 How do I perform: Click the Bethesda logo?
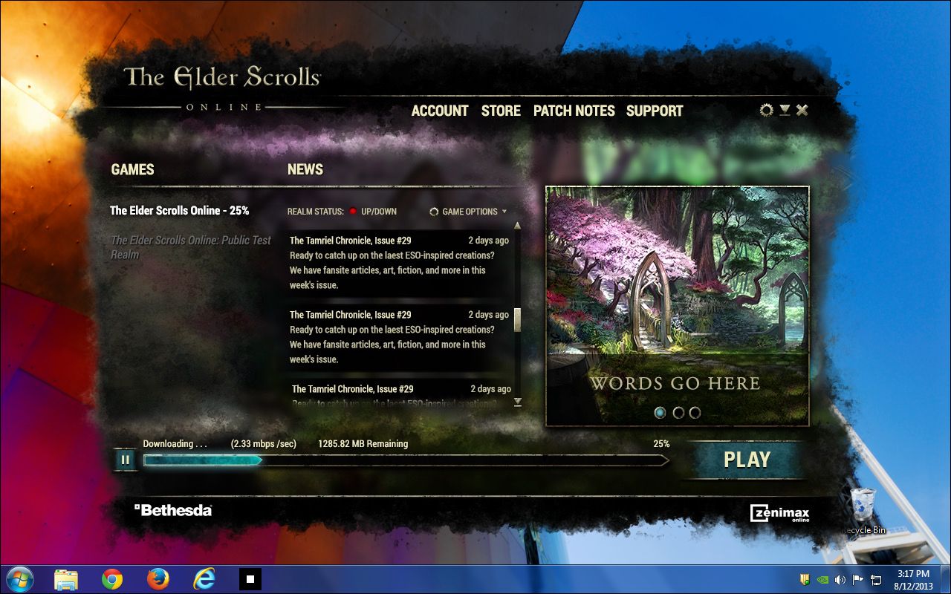tap(173, 510)
